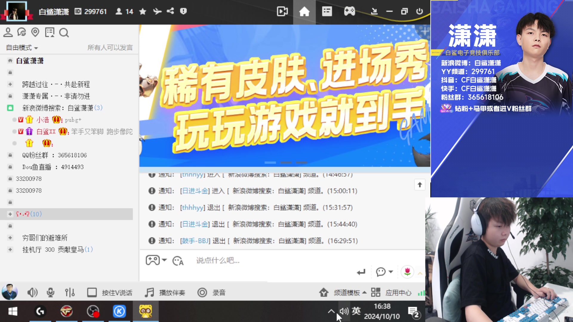Open the 应用中心 app center
Viewport: 573px width, 322px height.
click(391, 292)
